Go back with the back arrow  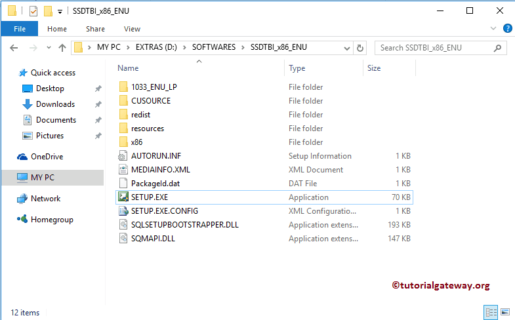[14, 48]
